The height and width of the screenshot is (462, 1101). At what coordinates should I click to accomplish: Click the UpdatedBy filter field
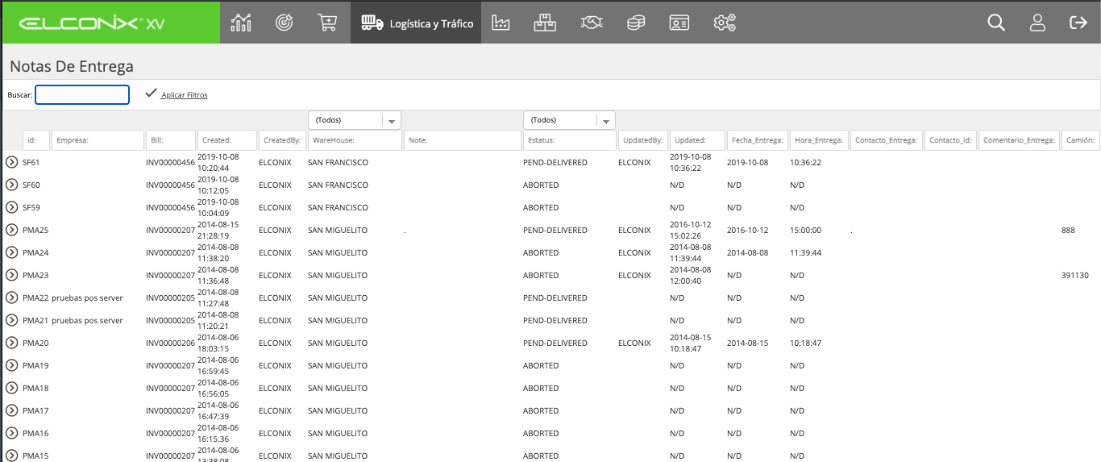tap(643, 140)
